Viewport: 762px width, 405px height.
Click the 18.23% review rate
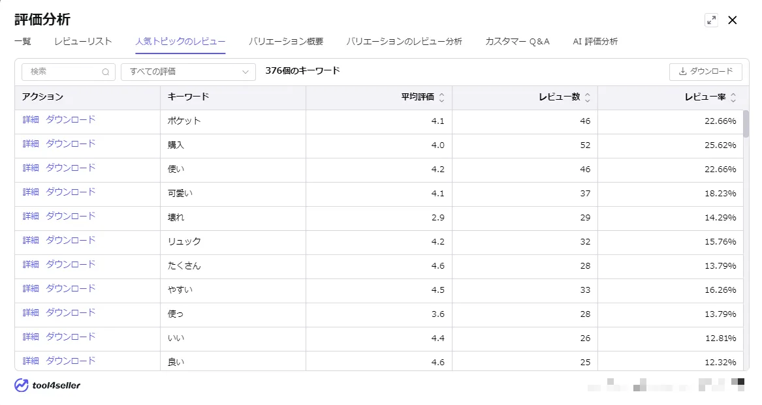point(720,193)
